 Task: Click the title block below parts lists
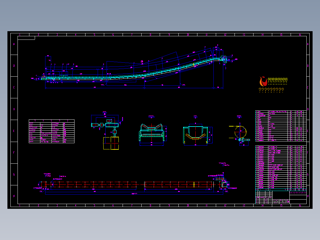[281, 197]
